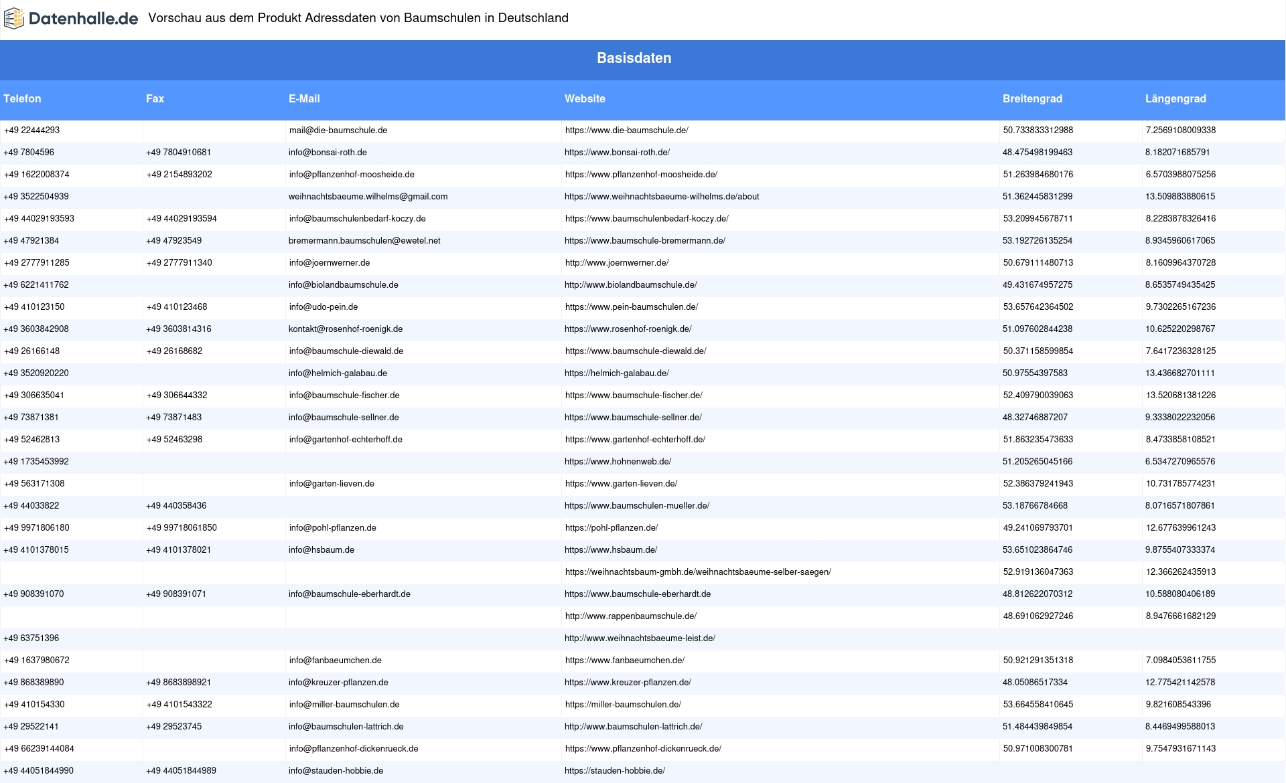Select phone number +49 22444293
This screenshot has width=1286, height=783.
[31, 130]
